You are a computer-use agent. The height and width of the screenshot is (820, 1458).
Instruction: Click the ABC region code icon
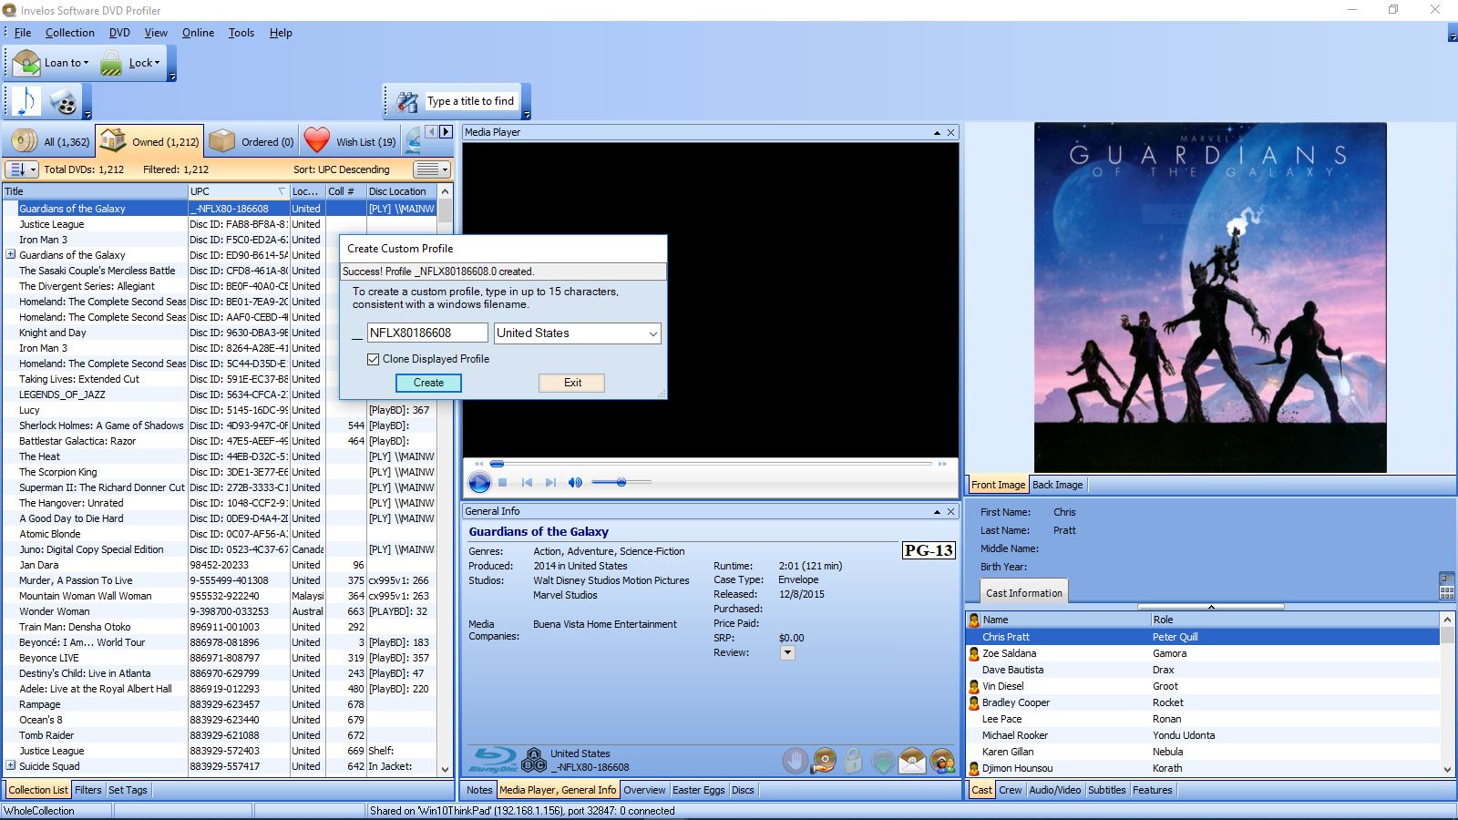coord(533,760)
